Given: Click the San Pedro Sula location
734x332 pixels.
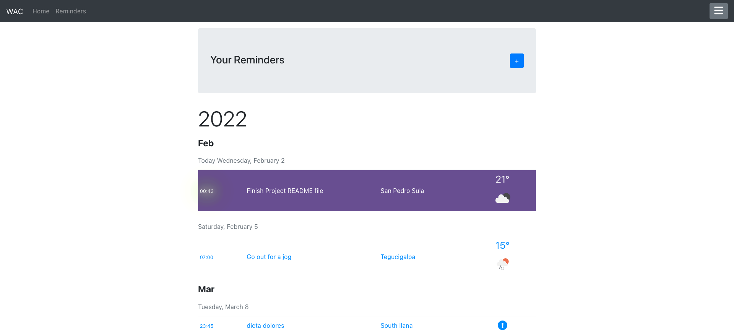Looking at the screenshot, I should click(402, 191).
